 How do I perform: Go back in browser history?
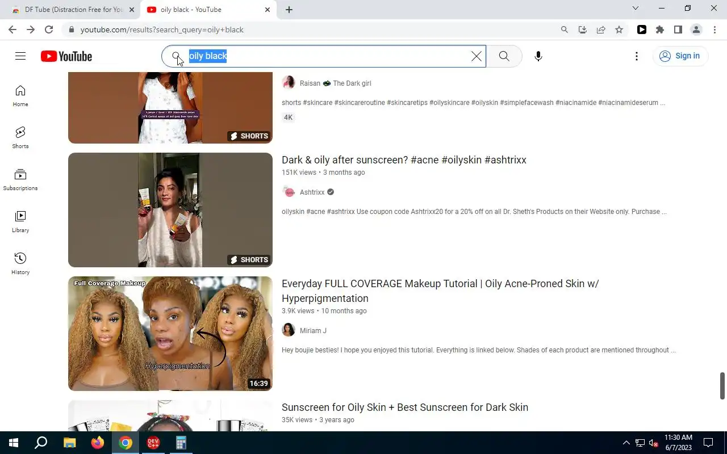pos(12,30)
